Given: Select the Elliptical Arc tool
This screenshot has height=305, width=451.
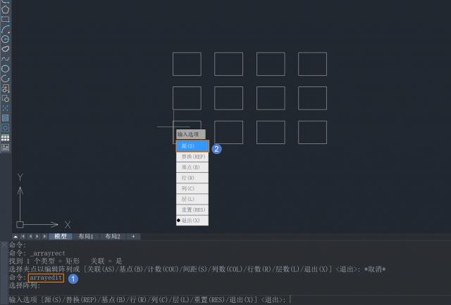Looking at the screenshot, I should (5, 78).
